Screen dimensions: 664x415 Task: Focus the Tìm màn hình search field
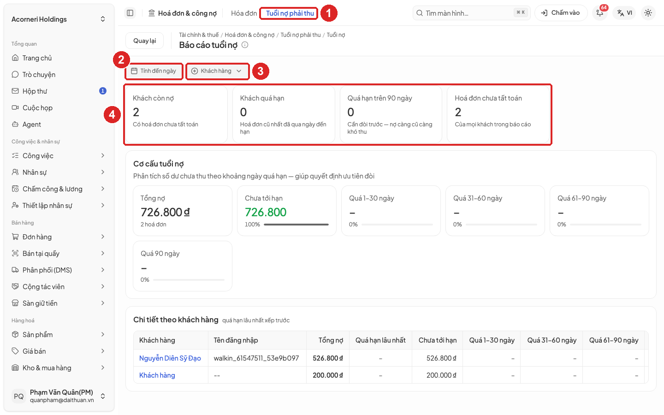pos(472,13)
